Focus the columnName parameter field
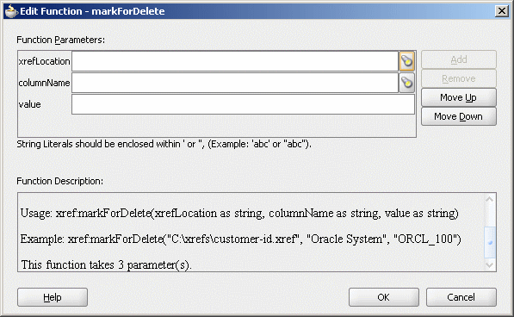 coord(235,83)
